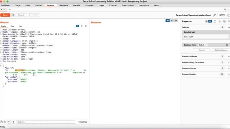The image size is (230, 129).
Task: Open search settings gear at bottom
Action: click(5, 122)
